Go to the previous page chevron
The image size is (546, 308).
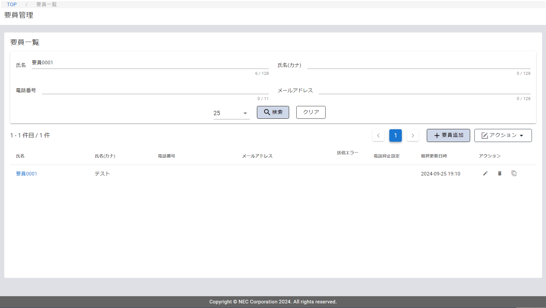point(378,135)
